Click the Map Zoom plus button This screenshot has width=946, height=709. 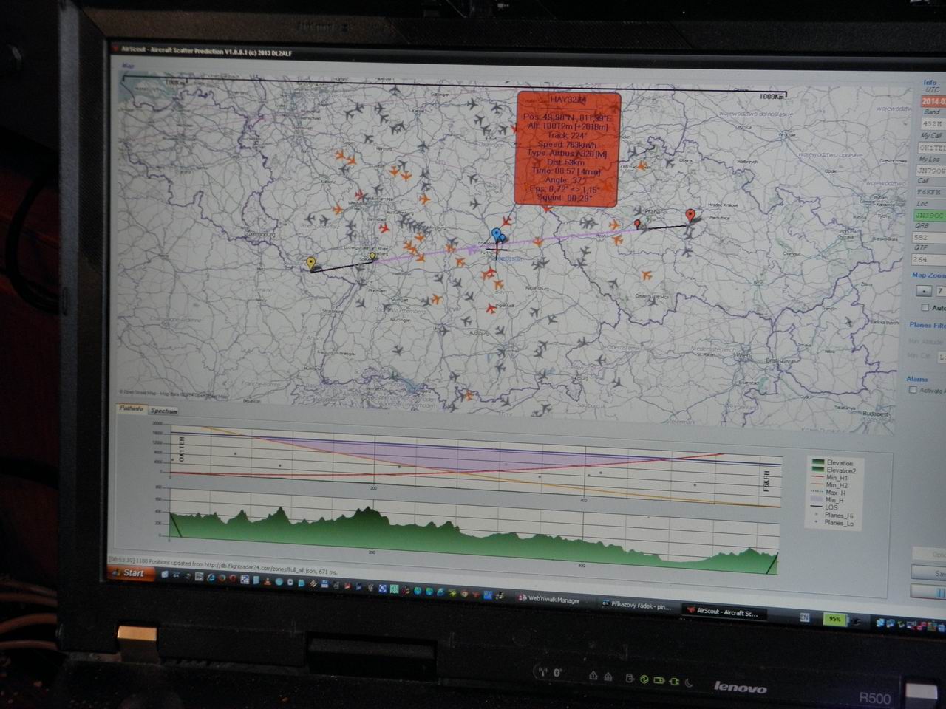pos(923,291)
